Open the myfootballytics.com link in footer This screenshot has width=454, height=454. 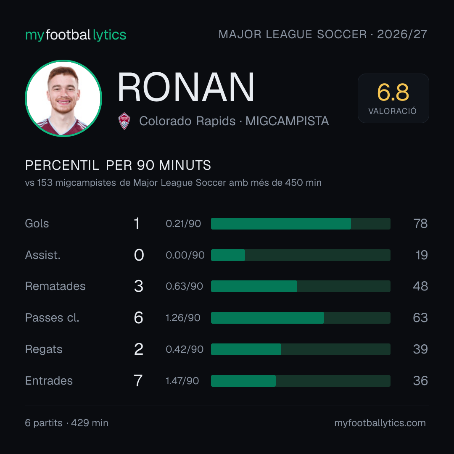click(x=380, y=423)
